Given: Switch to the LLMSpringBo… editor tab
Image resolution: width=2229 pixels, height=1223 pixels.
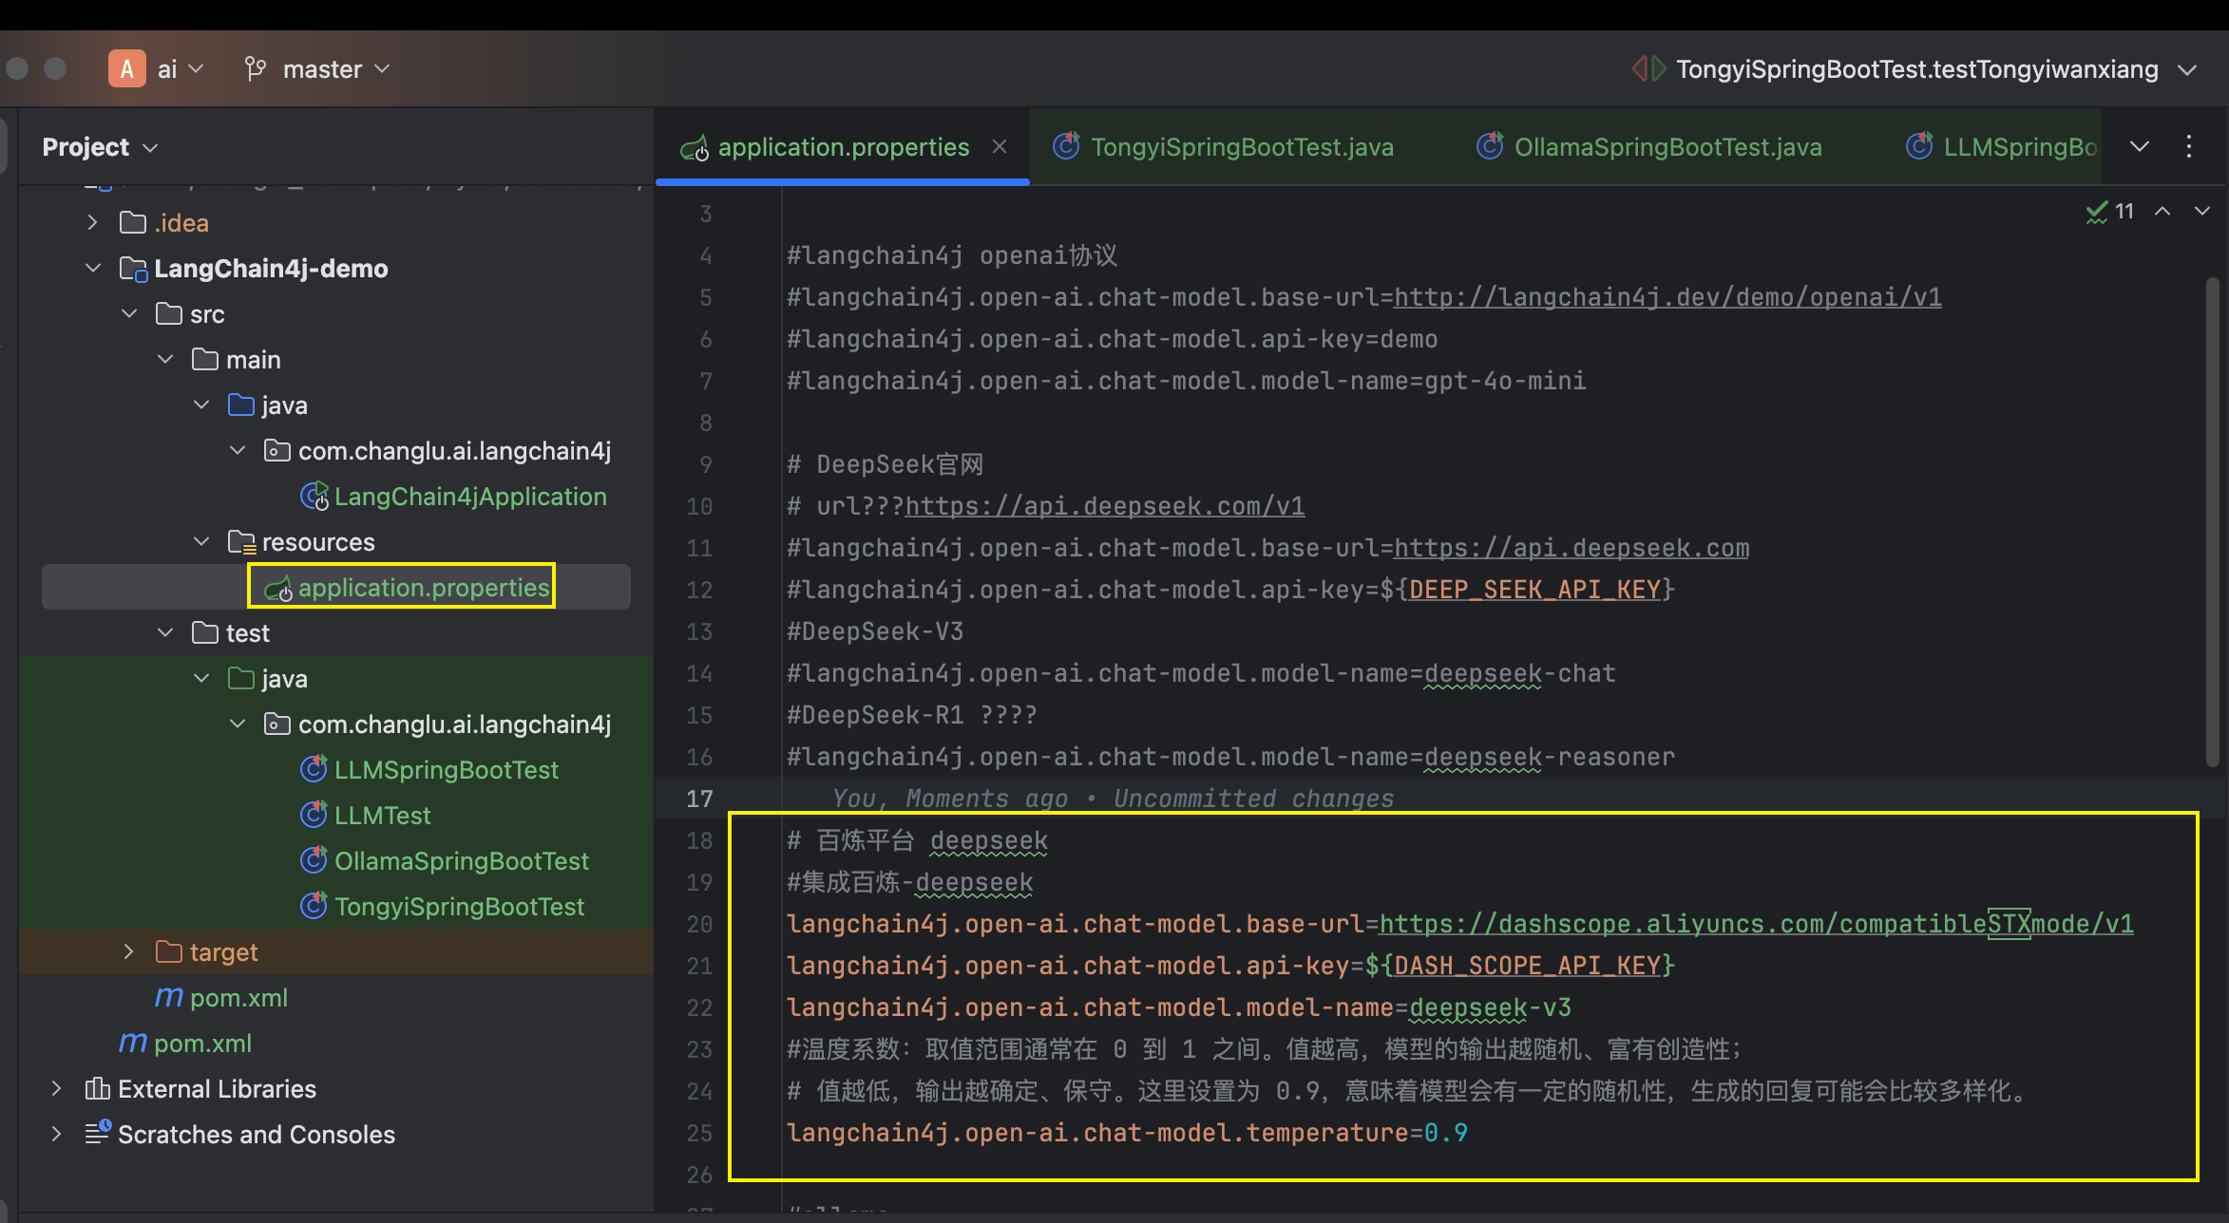Looking at the screenshot, I should tap(2001, 147).
